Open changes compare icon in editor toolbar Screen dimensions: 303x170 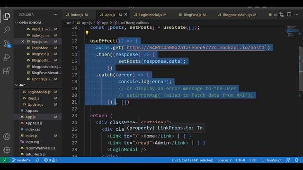coord(282,15)
